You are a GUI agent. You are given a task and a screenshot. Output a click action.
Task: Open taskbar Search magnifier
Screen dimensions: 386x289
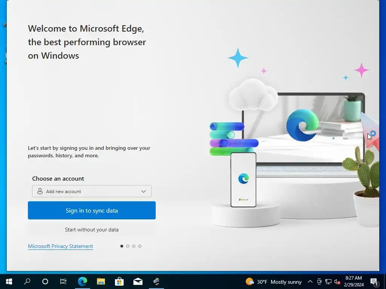click(x=27, y=281)
